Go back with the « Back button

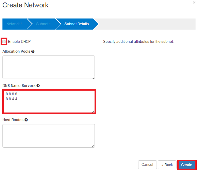[167, 165]
